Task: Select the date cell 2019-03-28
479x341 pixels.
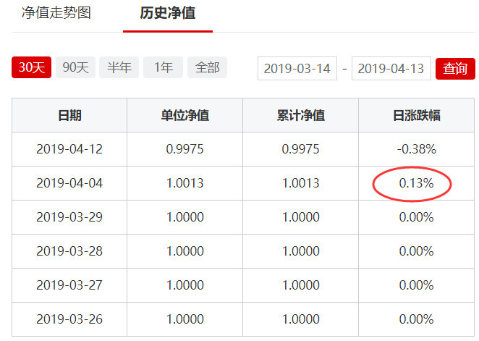Action: (69, 251)
